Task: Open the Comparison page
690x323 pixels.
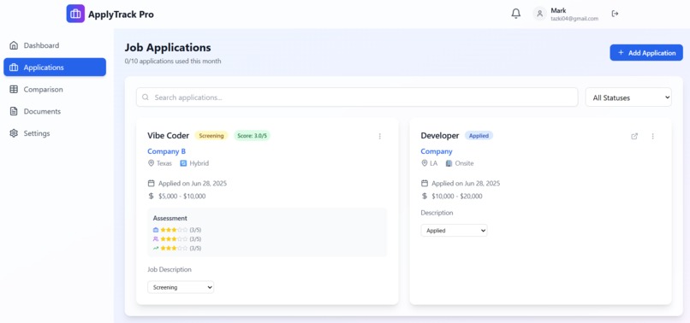Action: pos(55,89)
